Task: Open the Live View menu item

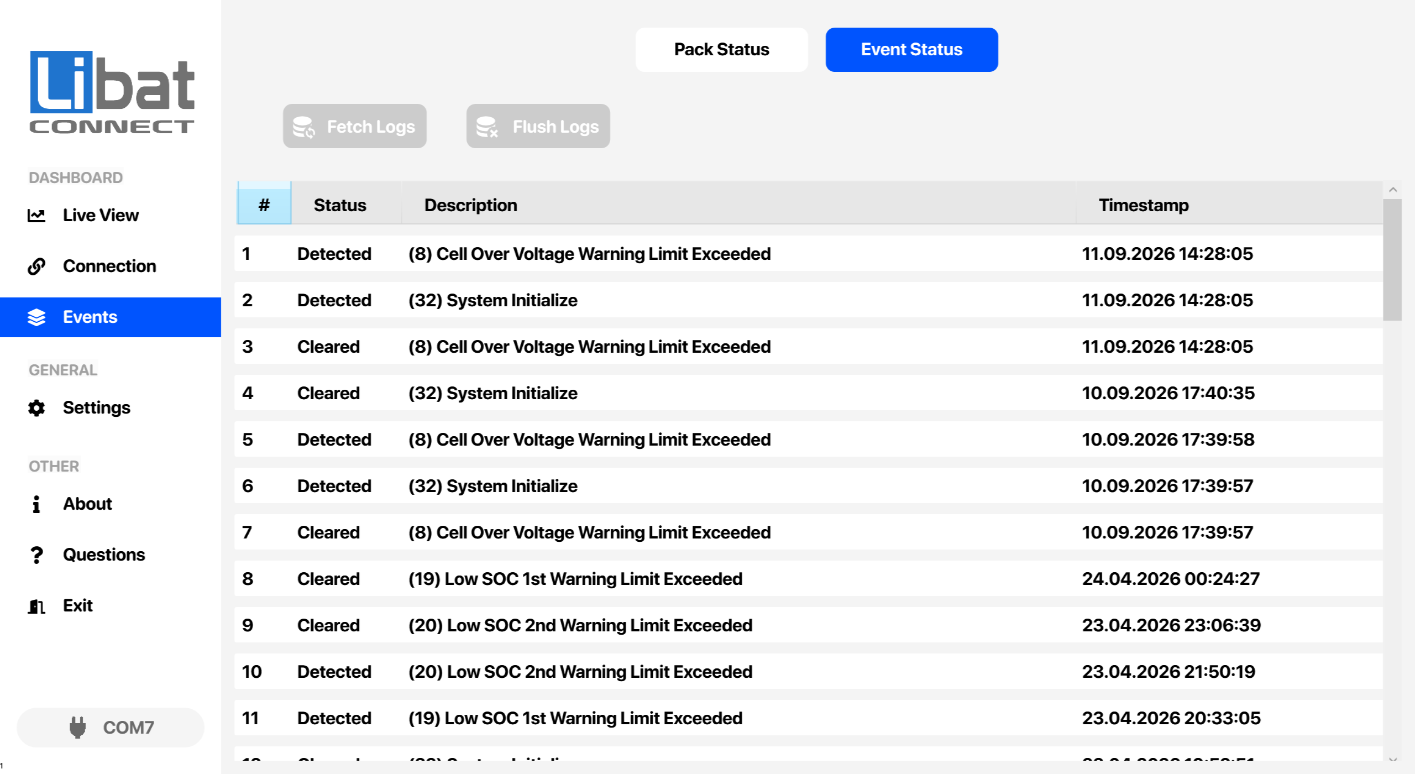Action: coord(111,215)
